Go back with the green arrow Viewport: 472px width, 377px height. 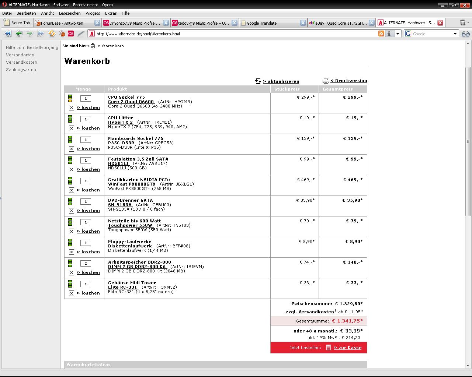pyautogui.click(x=19, y=34)
